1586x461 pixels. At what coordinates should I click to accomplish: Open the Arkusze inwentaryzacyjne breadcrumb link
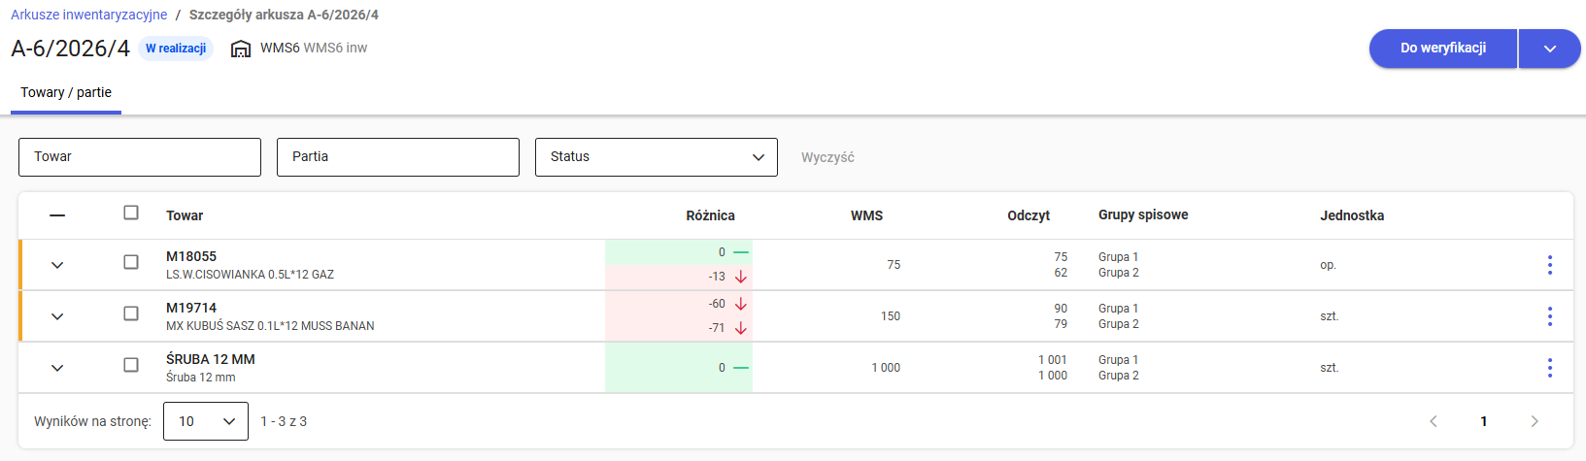pyautogui.click(x=89, y=16)
